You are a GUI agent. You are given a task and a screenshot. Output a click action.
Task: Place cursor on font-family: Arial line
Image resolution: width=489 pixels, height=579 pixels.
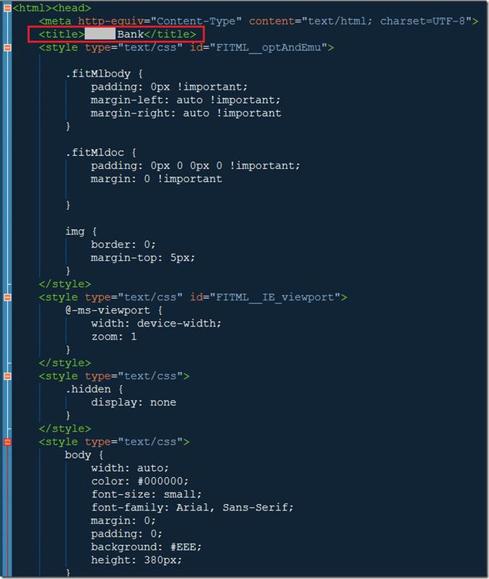[x=192, y=507]
